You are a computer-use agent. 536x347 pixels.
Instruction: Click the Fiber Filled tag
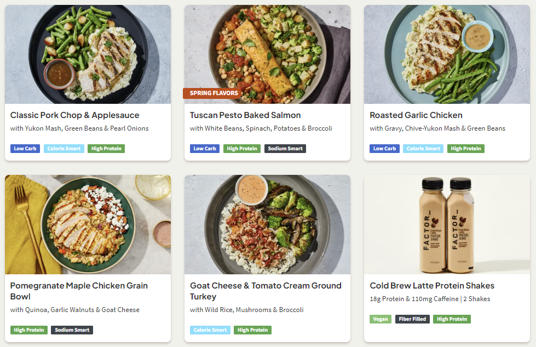(412, 319)
